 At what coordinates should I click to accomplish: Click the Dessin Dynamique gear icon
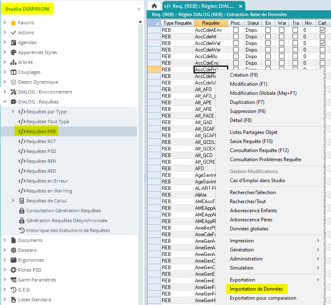(x=13, y=82)
